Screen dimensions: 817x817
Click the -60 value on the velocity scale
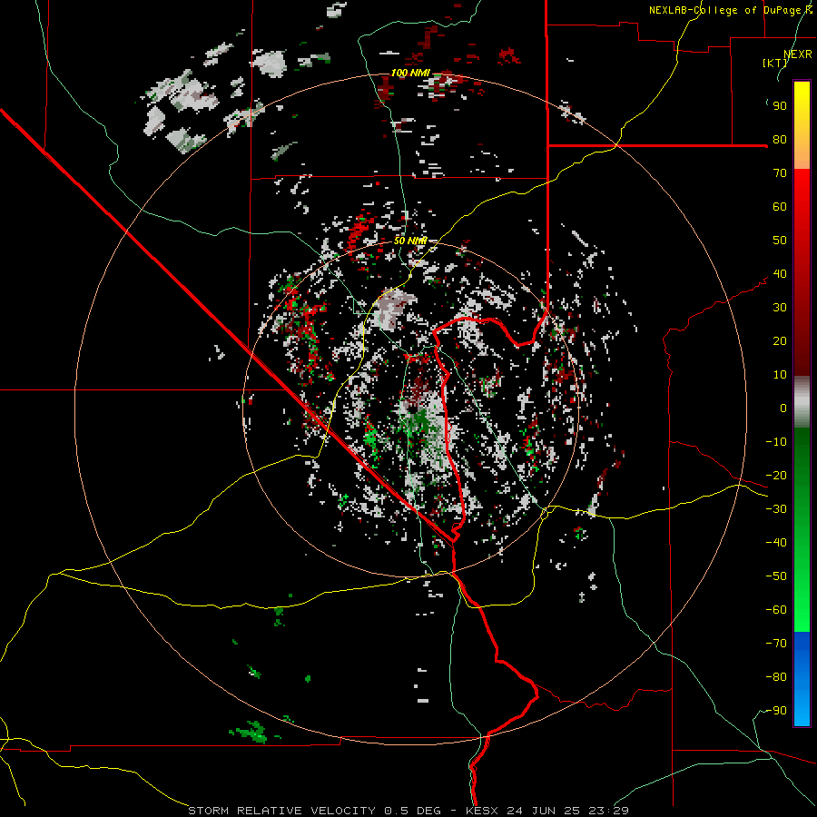pyautogui.click(x=776, y=610)
